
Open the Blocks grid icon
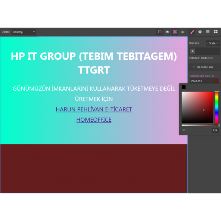(x=215, y=32)
